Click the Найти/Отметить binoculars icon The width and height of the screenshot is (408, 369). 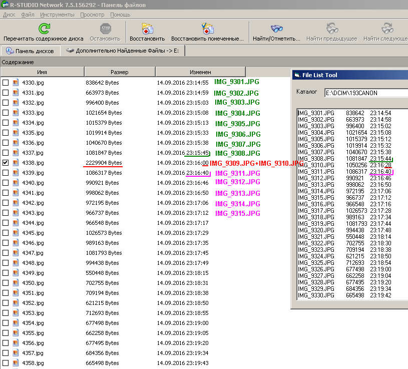(x=277, y=29)
